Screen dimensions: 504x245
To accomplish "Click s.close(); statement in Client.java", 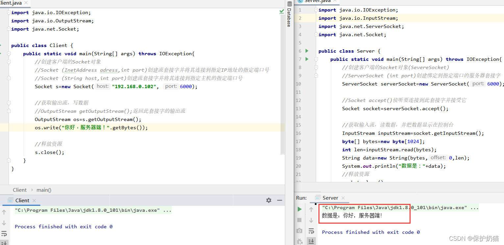I will [x=49, y=152].
